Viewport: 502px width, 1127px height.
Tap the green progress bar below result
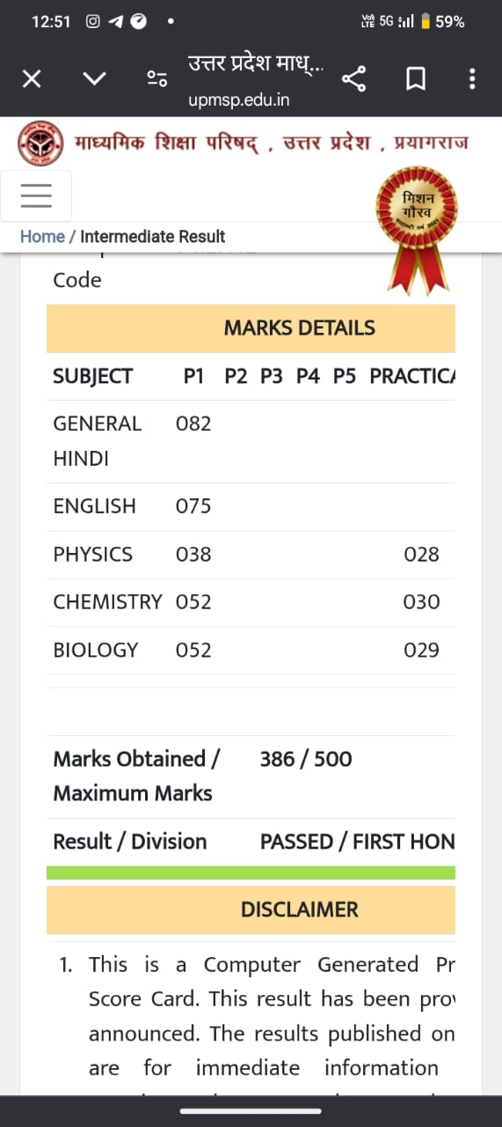pyautogui.click(x=251, y=873)
